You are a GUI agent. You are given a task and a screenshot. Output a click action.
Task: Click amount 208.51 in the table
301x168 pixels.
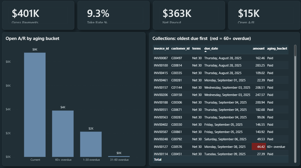point(260,87)
